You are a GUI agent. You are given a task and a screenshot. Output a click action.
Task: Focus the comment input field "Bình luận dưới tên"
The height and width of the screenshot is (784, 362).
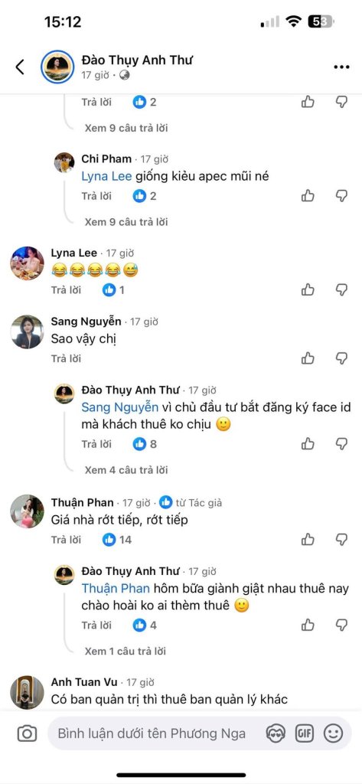(x=152, y=733)
